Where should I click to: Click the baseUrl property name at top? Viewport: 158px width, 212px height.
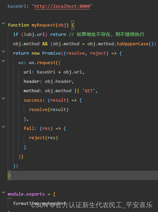[17, 6]
